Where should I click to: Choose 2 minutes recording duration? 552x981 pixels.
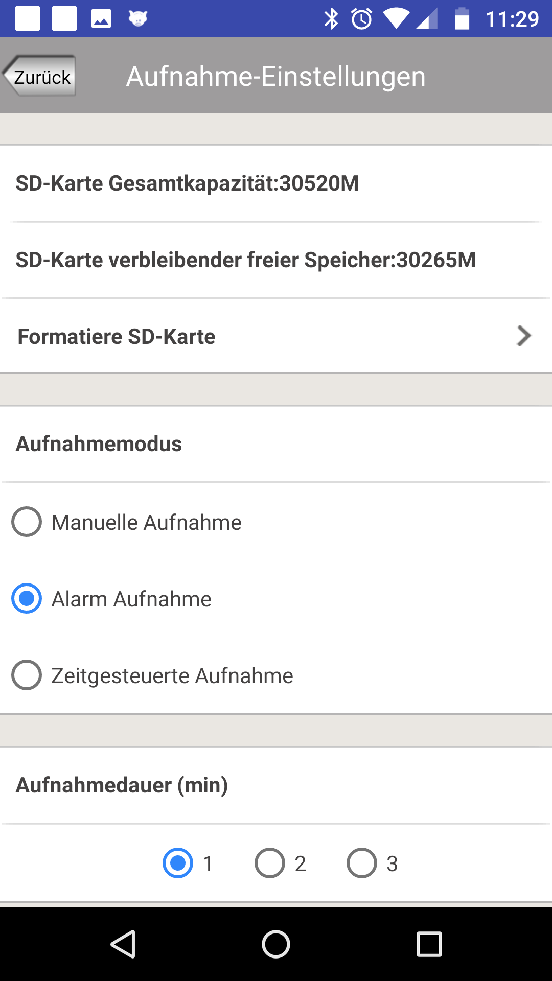pos(270,863)
